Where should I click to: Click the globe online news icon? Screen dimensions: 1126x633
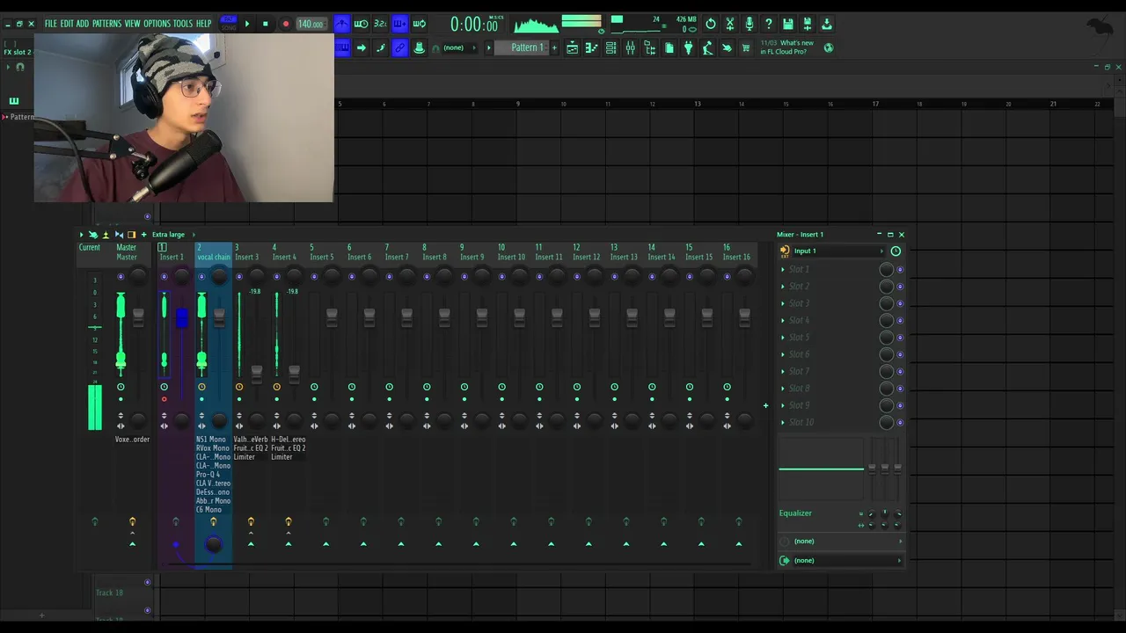pyautogui.click(x=828, y=47)
